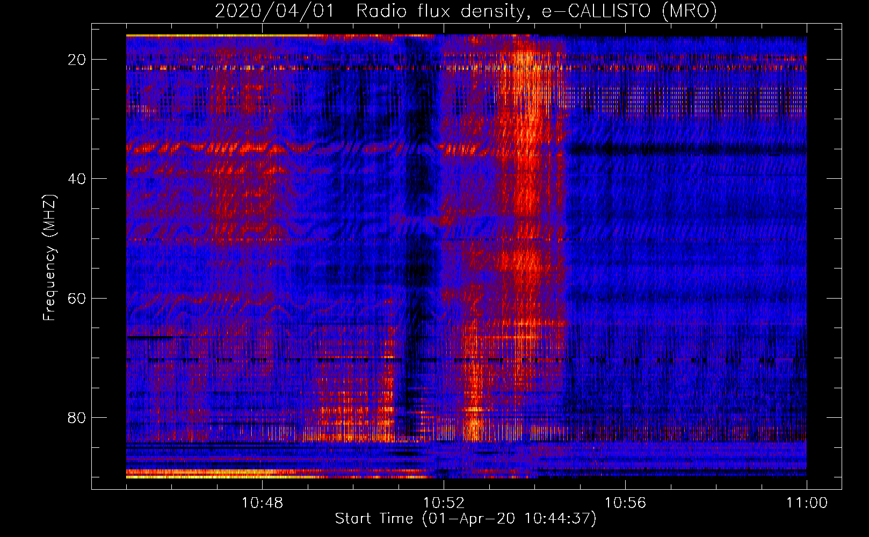This screenshot has width=869, height=537.
Task: Select the Frequency (MHZ) axis label
Action: coord(49,258)
